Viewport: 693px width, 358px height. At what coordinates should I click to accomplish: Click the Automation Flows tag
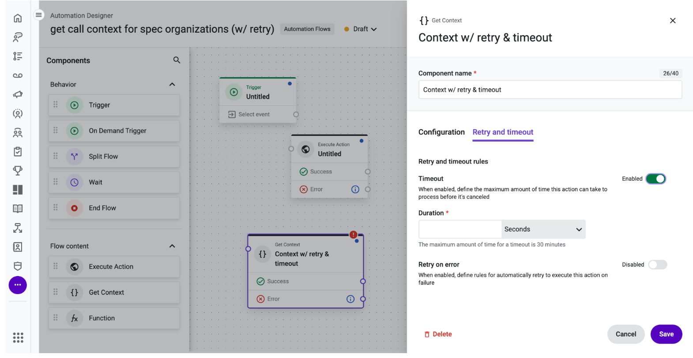pos(307,29)
